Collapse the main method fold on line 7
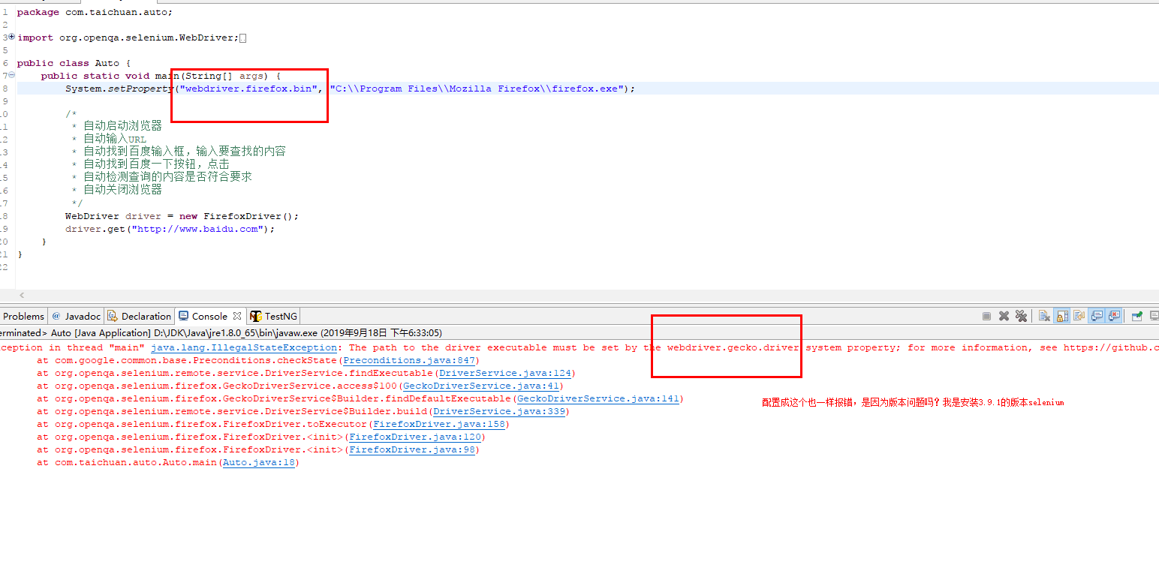The width and height of the screenshot is (1159, 580). [10, 75]
